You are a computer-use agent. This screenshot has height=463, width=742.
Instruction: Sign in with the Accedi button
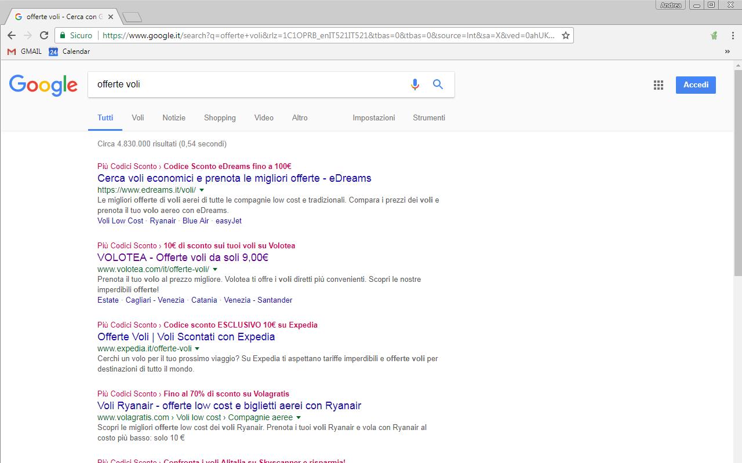(x=696, y=85)
